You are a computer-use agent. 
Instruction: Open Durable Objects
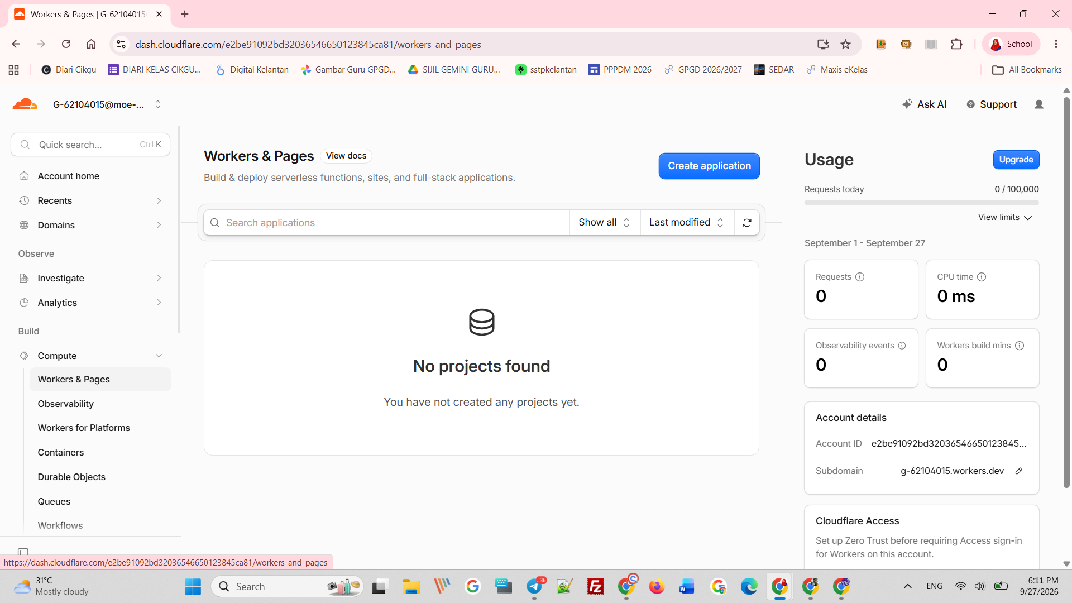coord(71,477)
